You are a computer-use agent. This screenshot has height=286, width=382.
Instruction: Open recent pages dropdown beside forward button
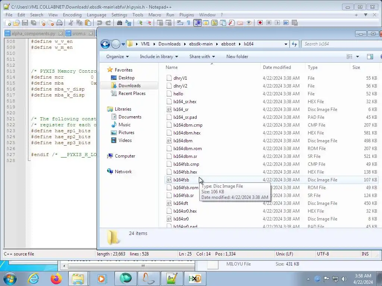[x=123, y=44]
